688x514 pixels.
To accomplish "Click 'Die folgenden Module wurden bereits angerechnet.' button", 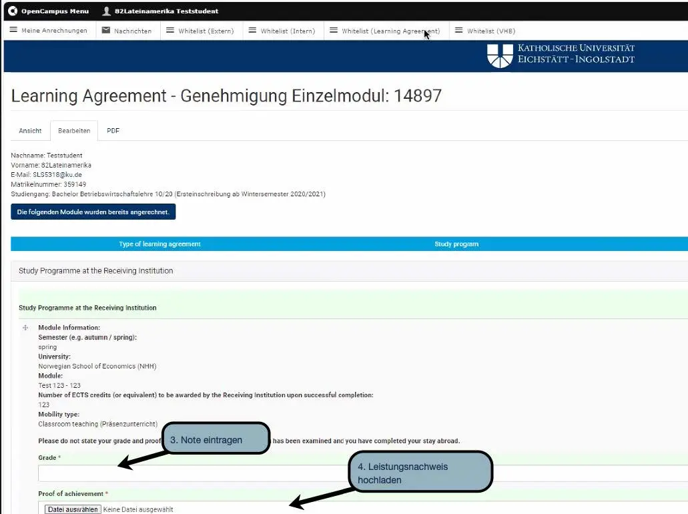I will pyautogui.click(x=93, y=212).
